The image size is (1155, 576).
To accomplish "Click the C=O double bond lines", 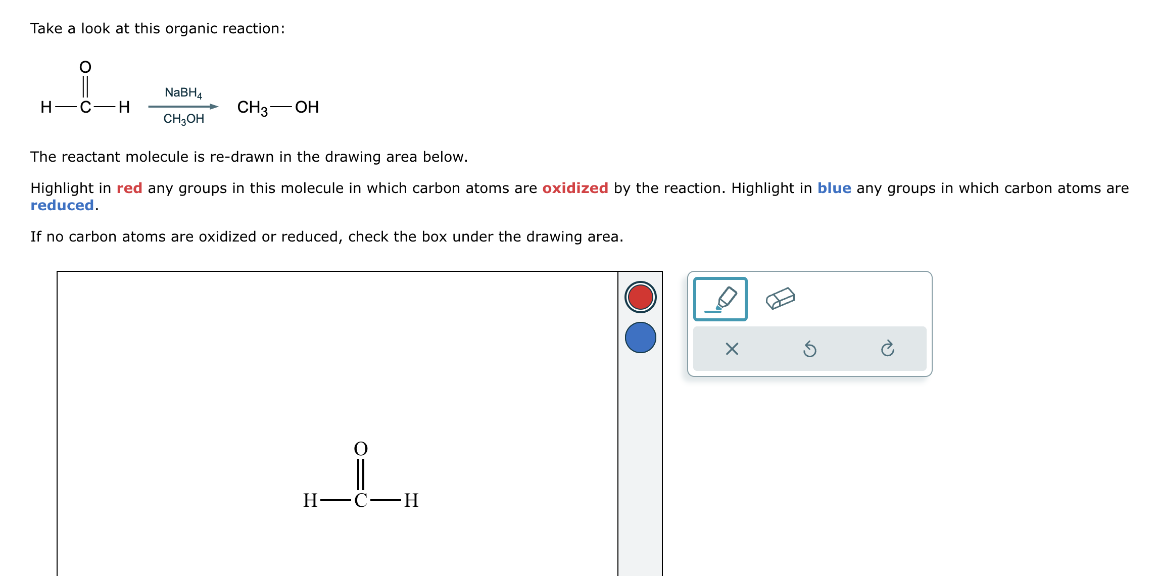I will (x=361, y=474).
